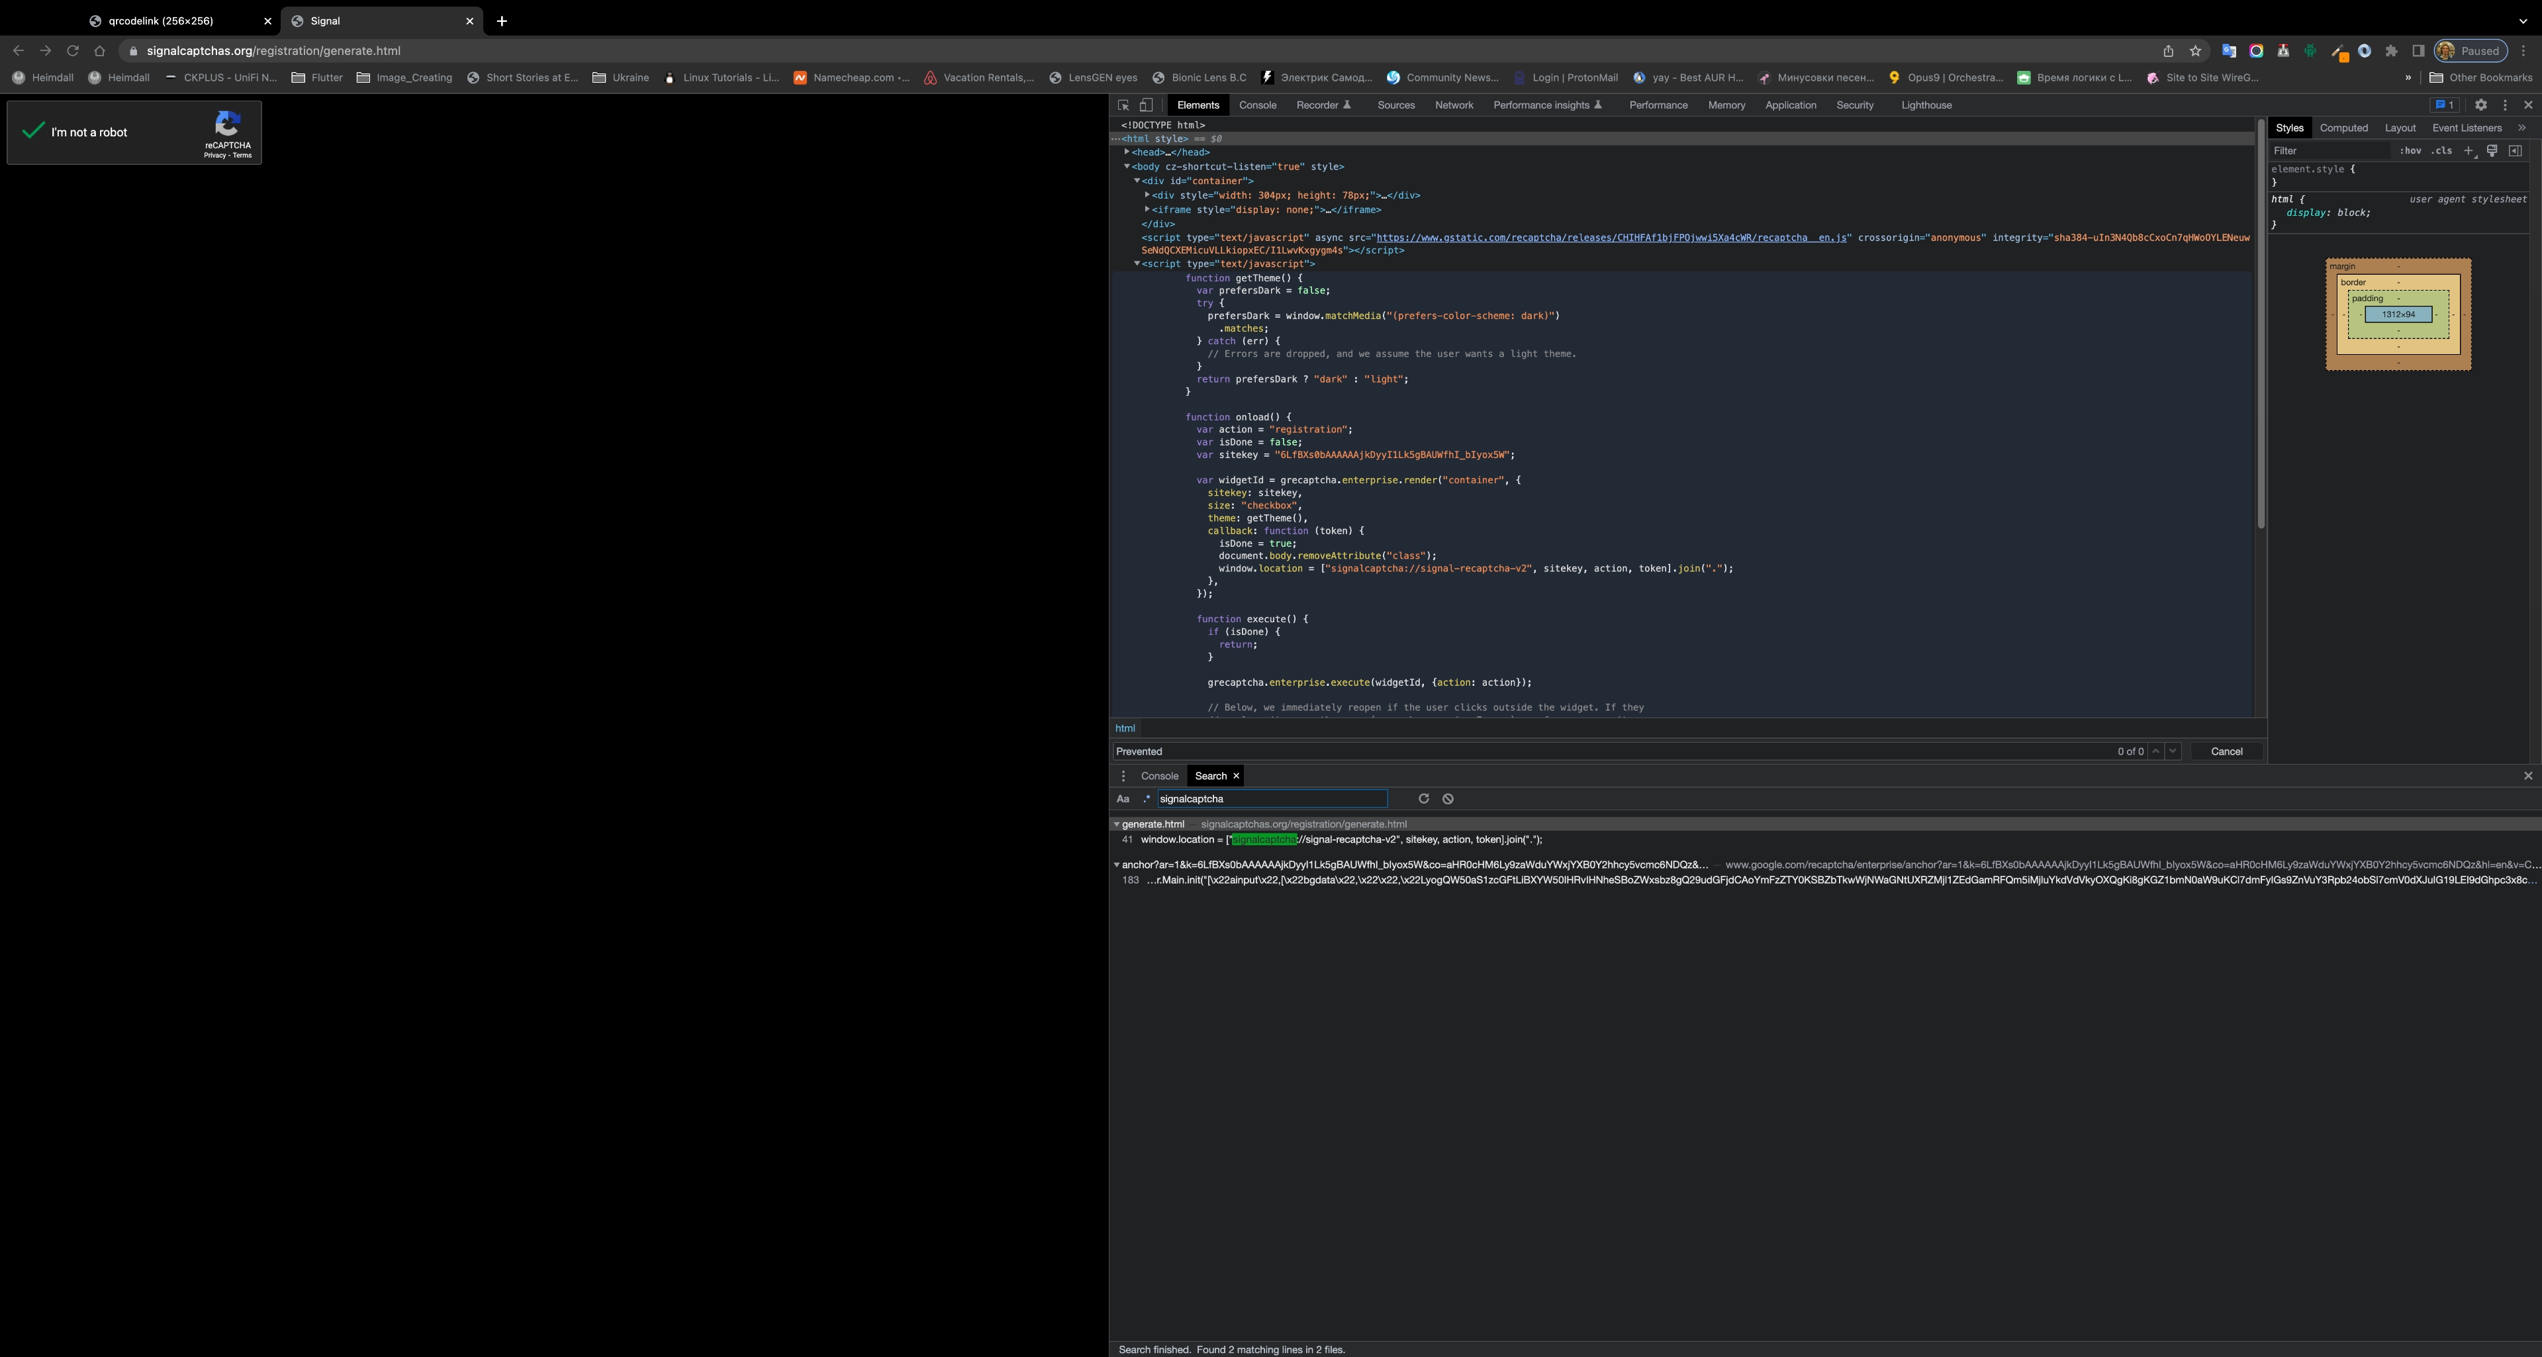This screenshot has height=1357, width=2542.
Task: Collapse the generate.html search results group
Action: (x=1117, y=824)
